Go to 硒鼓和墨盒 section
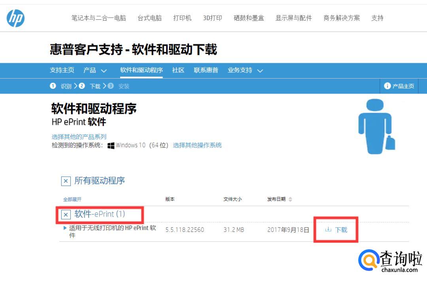 click(x=249, y=18)
